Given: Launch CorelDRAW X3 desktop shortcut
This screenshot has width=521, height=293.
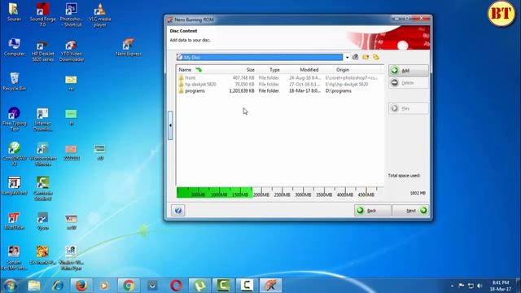Looking at the screenshot, I should click(14, 154).
